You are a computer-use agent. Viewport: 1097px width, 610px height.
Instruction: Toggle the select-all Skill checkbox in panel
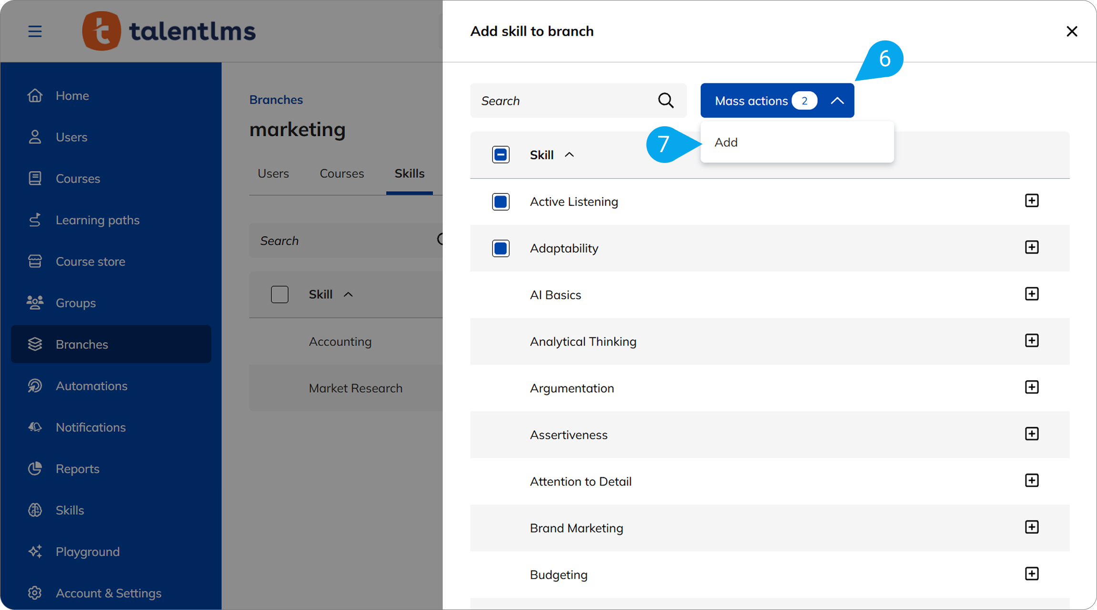coord(501,155)
